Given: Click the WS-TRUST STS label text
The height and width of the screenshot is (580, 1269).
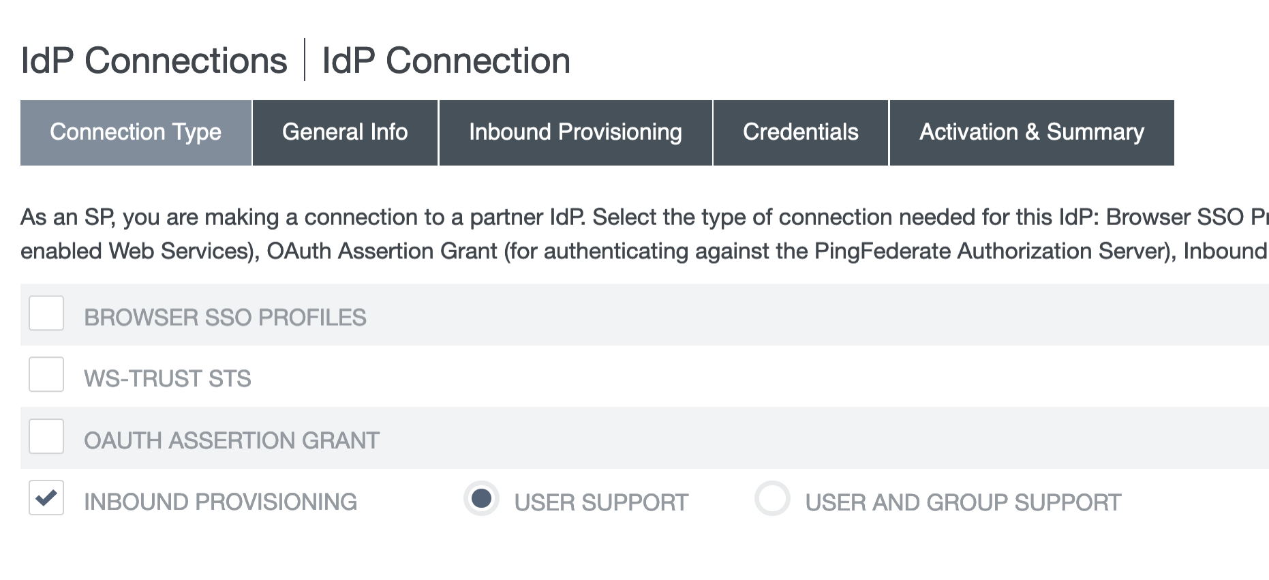Looking at the screenshot, I should (168, 379).
